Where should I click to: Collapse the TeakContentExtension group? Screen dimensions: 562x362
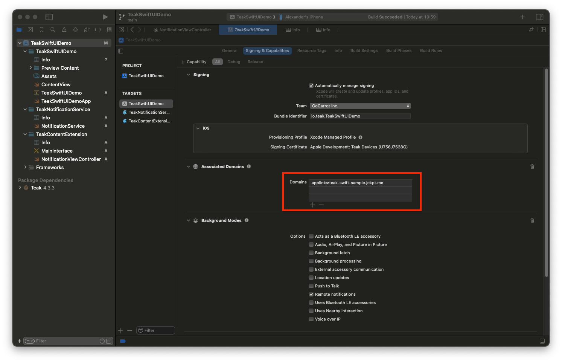(25, 134)
